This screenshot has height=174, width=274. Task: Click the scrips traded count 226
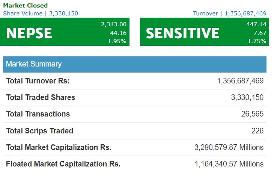[x=257, y=131]
